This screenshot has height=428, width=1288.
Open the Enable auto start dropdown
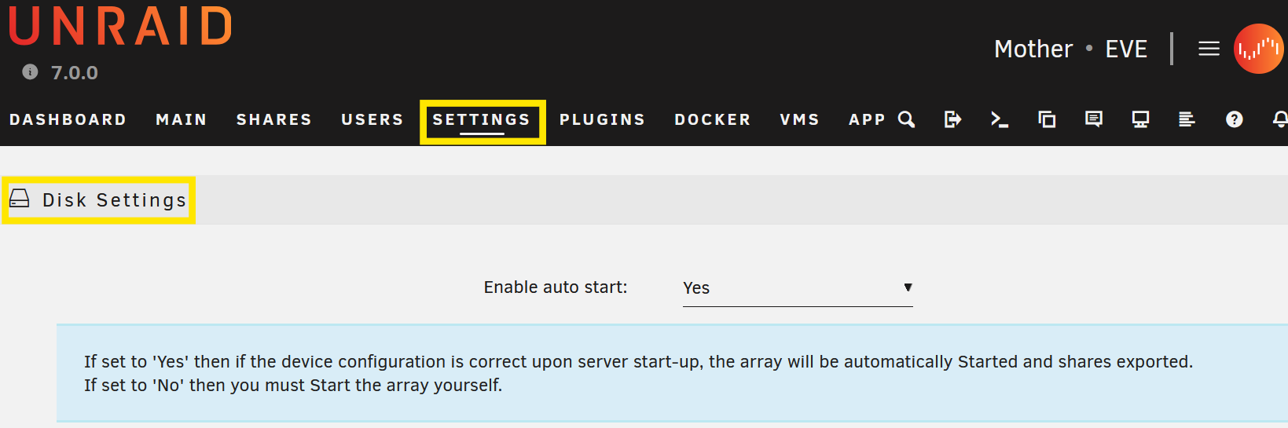(798, 288)
